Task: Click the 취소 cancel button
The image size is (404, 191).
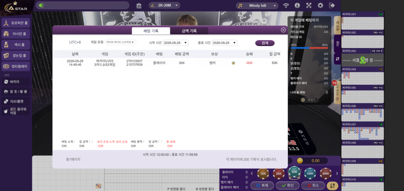Action: 313,185
